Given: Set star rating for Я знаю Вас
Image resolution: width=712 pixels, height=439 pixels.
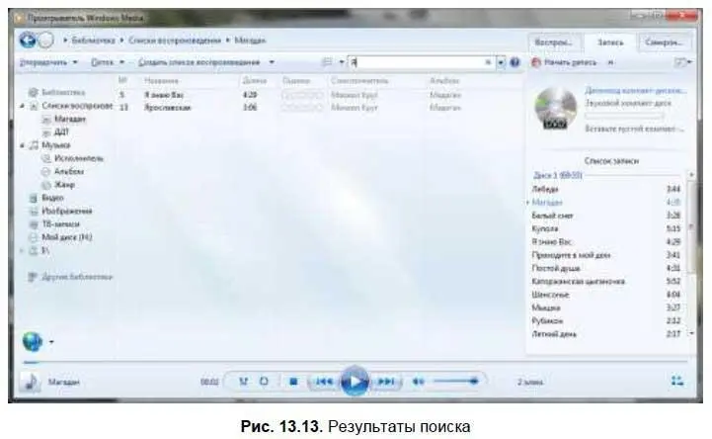Looking at the screenshot, I should (302, 95).
